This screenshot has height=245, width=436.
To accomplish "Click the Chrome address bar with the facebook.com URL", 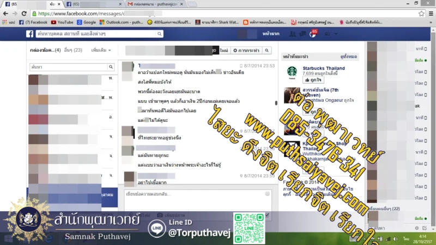I will pos(222,13).
